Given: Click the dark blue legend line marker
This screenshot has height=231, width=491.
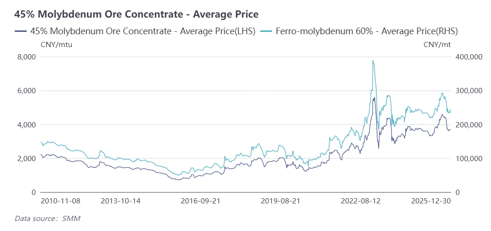Looking at the screenshot, I should (x=20, y=31).
